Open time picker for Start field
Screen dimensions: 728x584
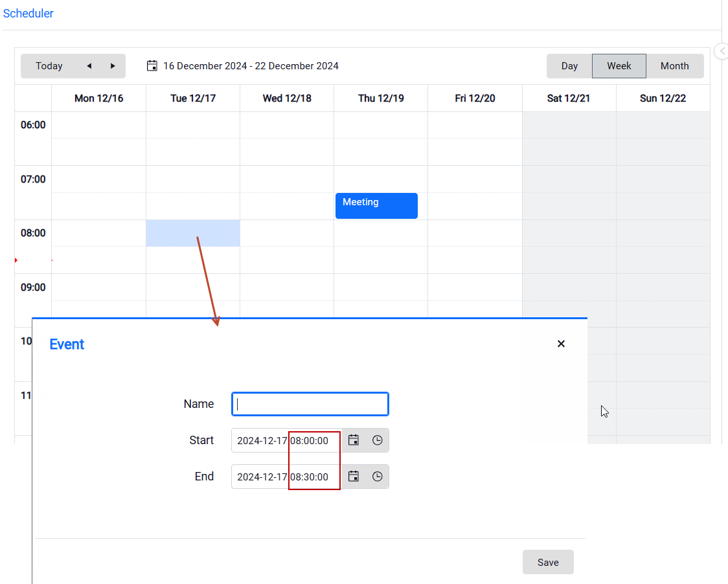378,440
